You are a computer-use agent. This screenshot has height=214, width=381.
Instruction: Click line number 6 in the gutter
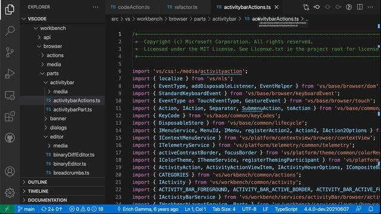[120, 71]
